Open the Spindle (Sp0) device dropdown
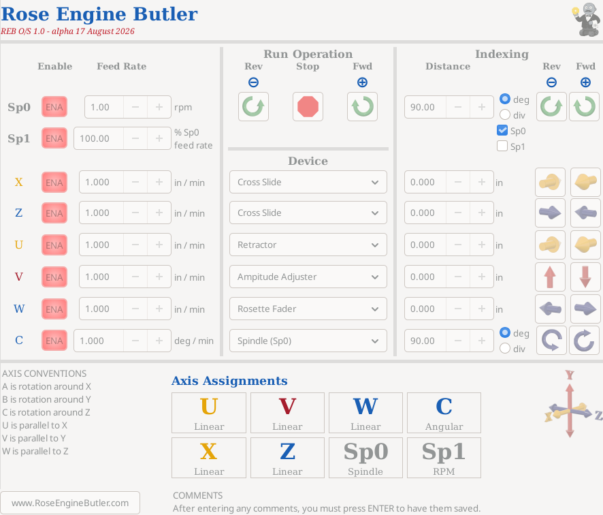The width and height of the screenshot is (603, 515). [x=308, y=341]
